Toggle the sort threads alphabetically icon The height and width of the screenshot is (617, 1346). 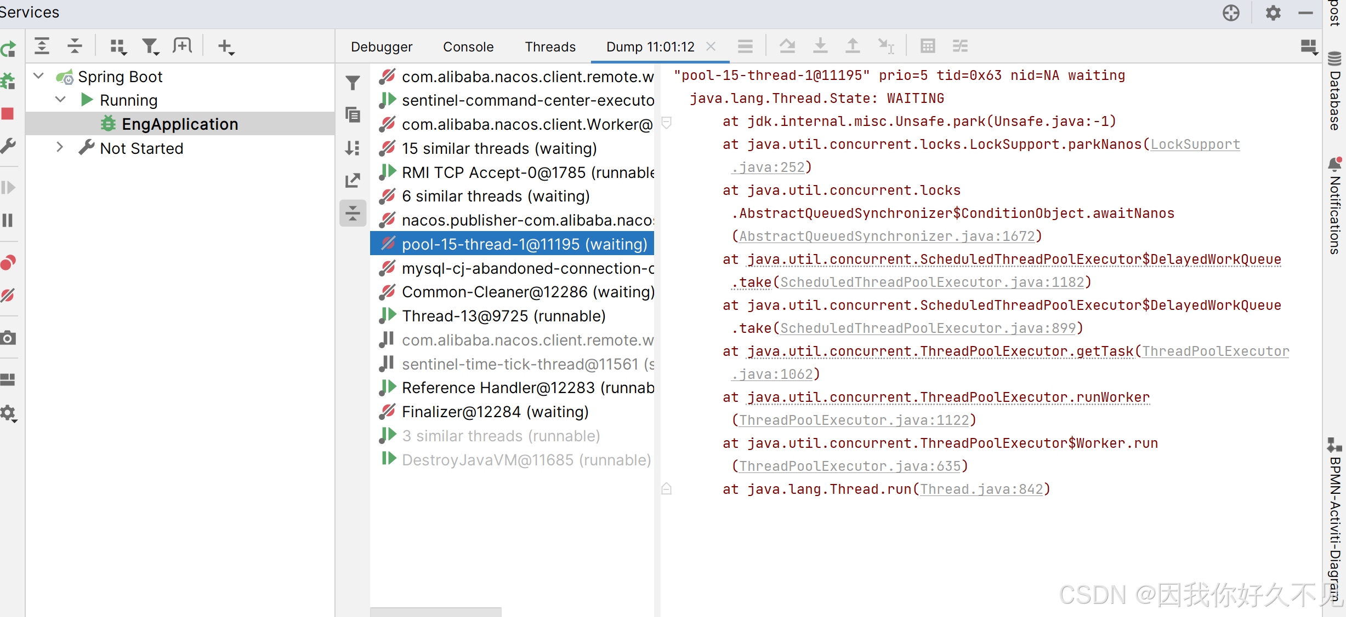click(x=353, y=148)
